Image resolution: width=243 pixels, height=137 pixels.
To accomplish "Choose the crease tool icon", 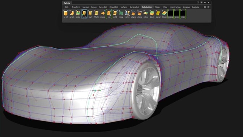I will tap(103, 14).
